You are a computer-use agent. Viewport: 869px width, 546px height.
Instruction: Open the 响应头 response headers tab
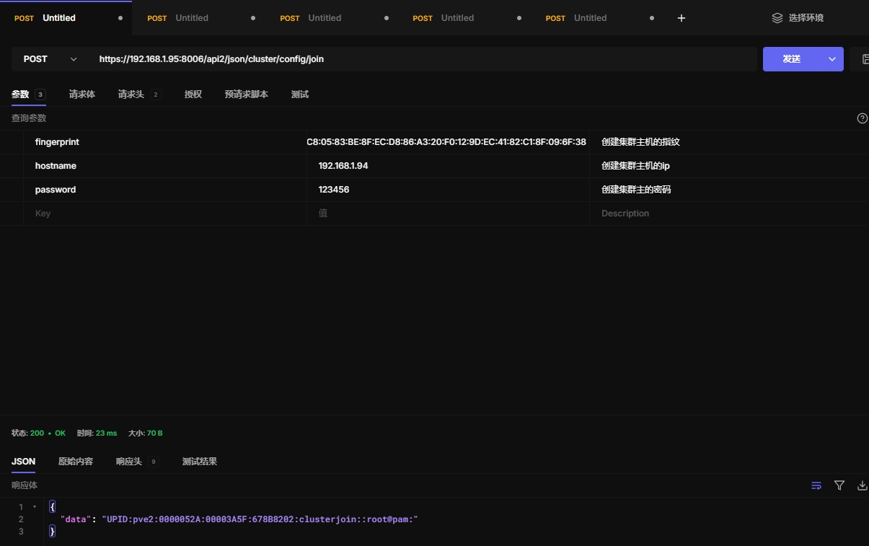tap(129, 462)
